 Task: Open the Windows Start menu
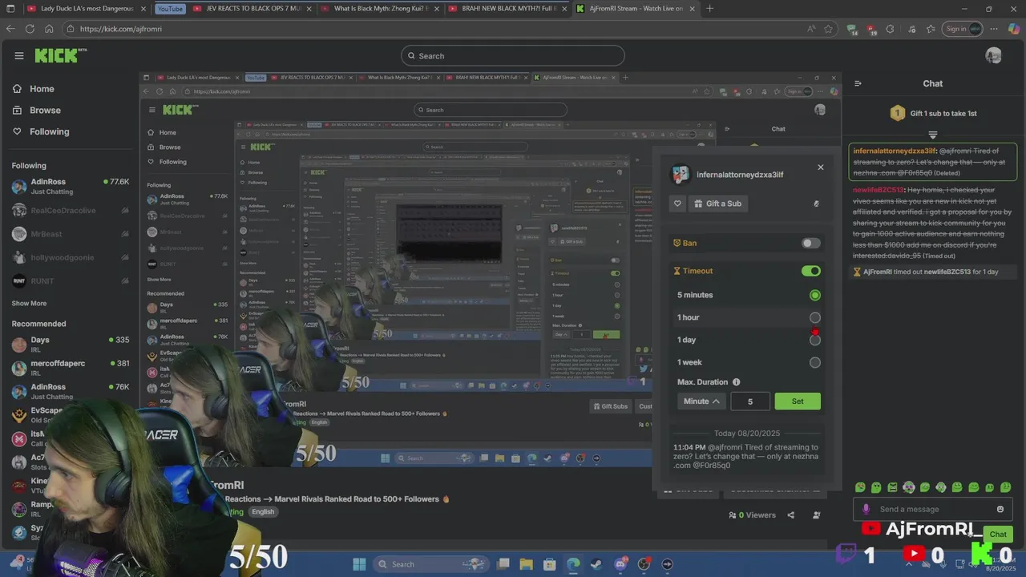359,564
